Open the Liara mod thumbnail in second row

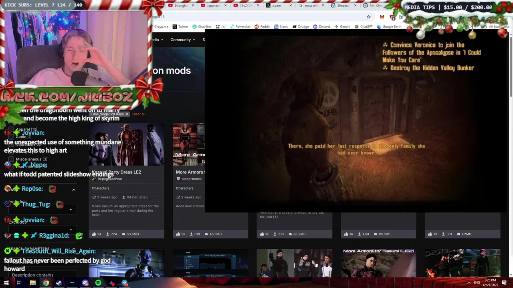point(126,263)
